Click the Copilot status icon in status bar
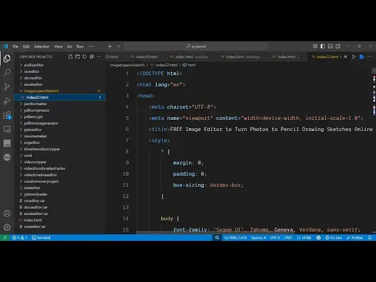The image size is (376, 282). coord(318,237)
